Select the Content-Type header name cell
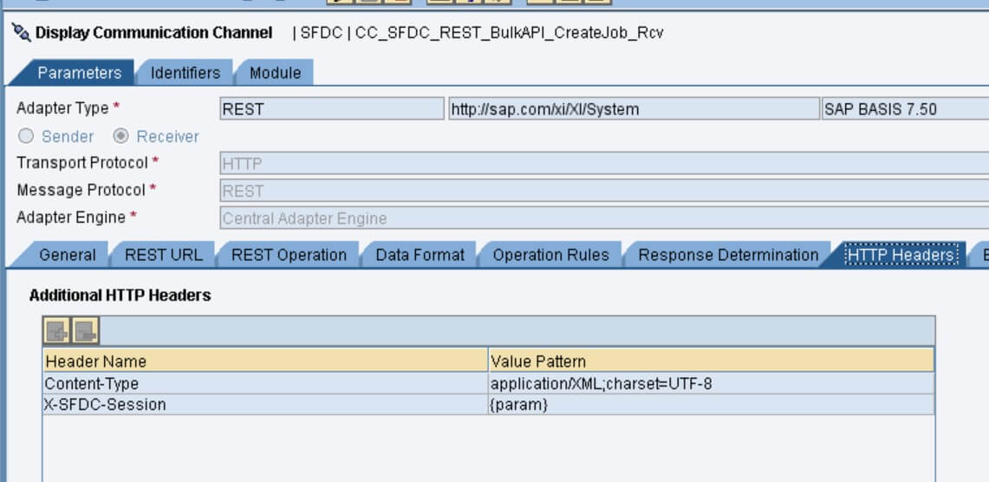This screenshot has height=482, width=989. pyautogui.click(x=264, y=383)
